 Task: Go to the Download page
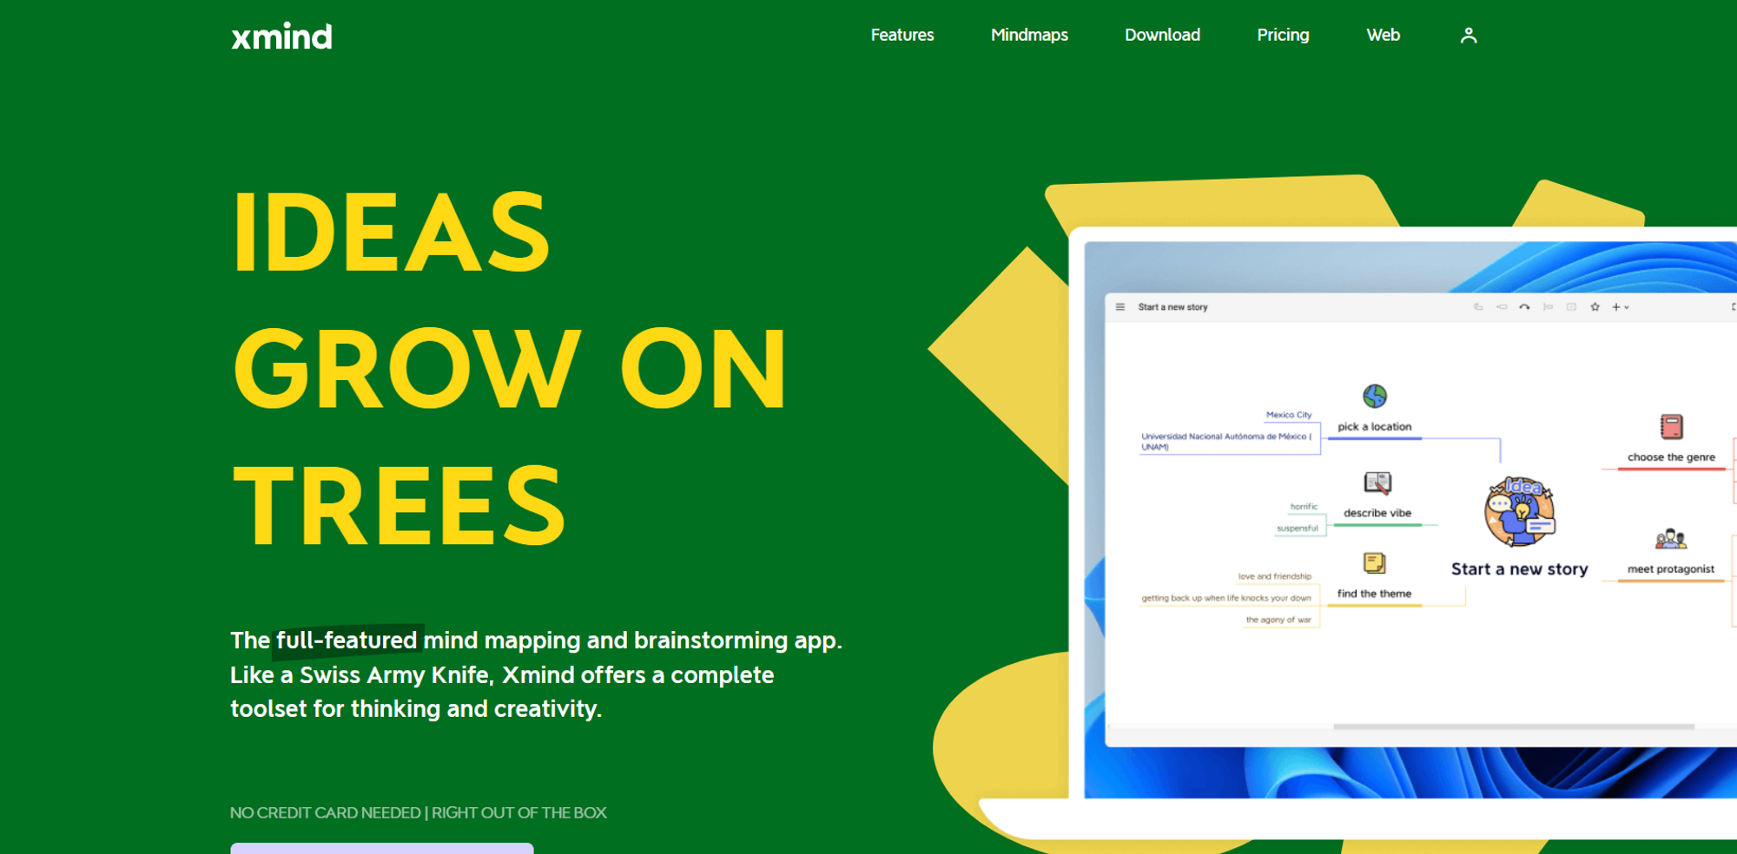tap(1162, 36)
